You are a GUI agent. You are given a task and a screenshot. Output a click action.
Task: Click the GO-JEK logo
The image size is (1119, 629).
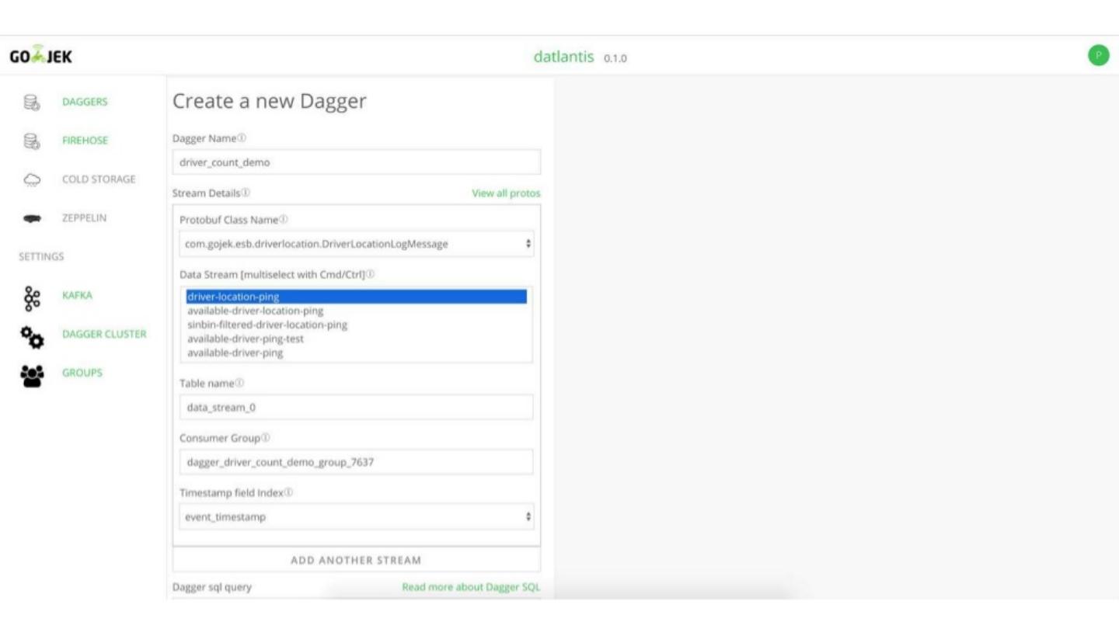click(41, 57)
